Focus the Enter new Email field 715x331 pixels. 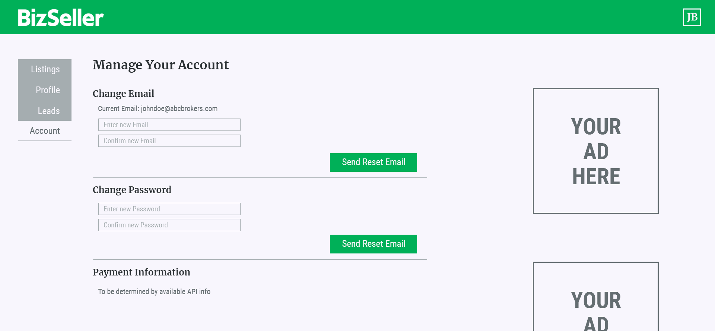169,124
